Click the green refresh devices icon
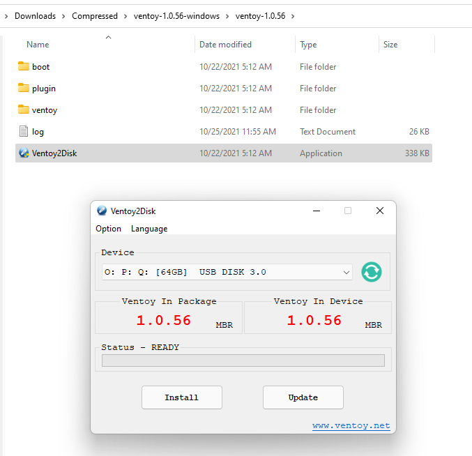472x456 pixels. coord(372,272)
